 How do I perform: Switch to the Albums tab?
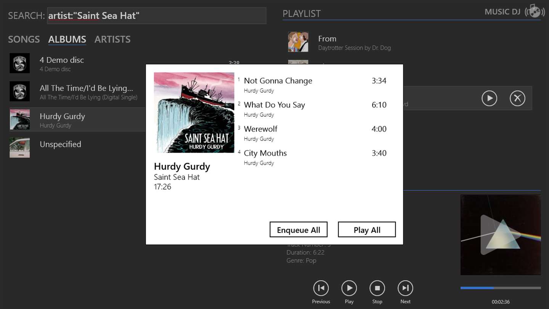tap(67, 39)
